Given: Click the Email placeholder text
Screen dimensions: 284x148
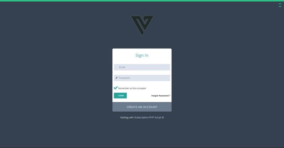Looking at the screenshot, I should pos(122,67).
